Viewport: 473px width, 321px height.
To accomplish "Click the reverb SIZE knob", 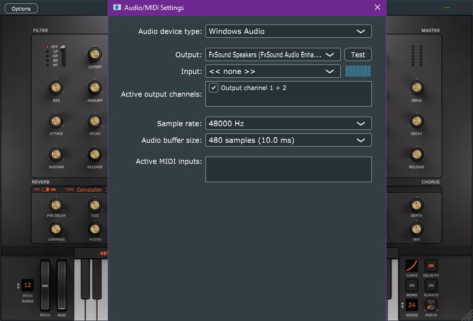I will click(x=95, y=205).
